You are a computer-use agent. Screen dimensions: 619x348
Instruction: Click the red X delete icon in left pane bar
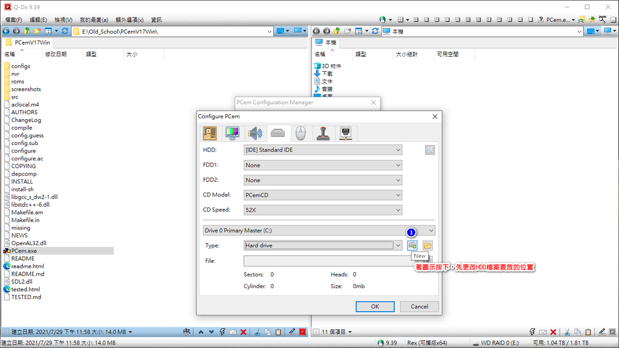[244, 332]
